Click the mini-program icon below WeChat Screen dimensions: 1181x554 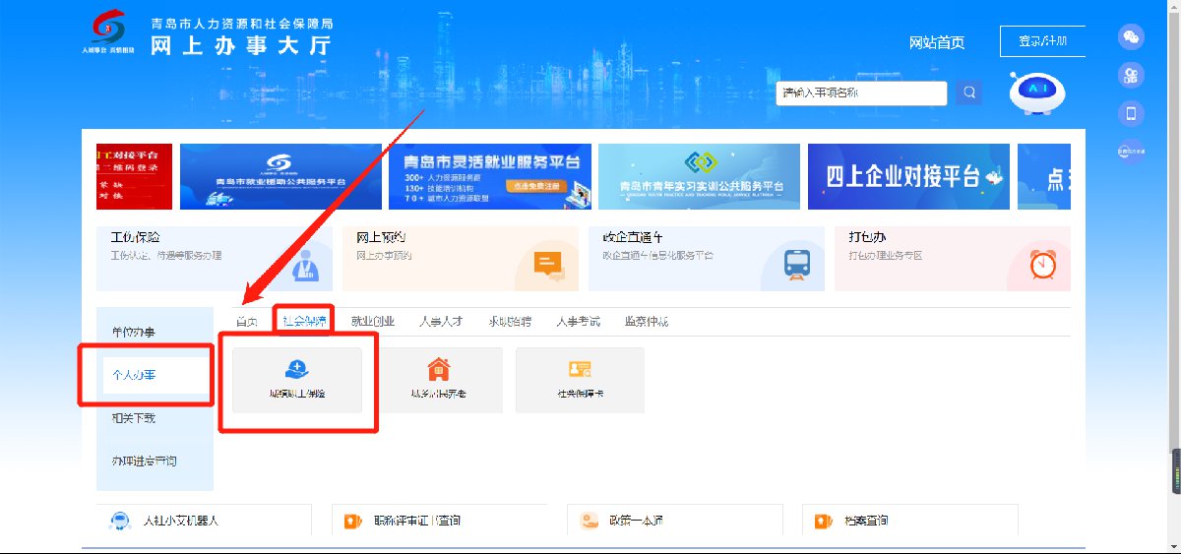click(x=1131, y=76)
